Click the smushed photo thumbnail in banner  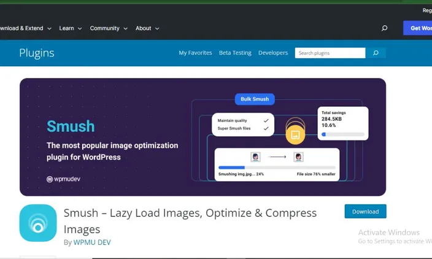click(298, 157)
